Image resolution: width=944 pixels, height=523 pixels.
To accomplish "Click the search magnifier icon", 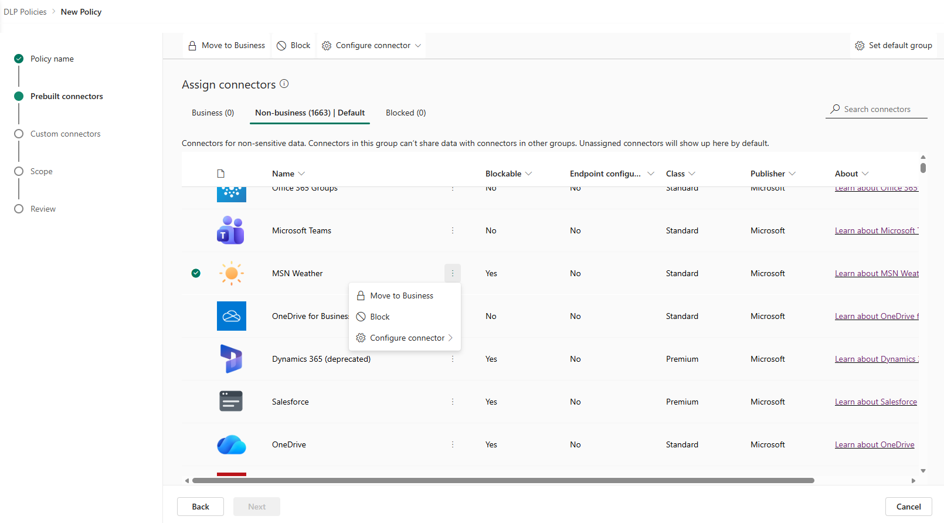I will [x=836, y=109].
